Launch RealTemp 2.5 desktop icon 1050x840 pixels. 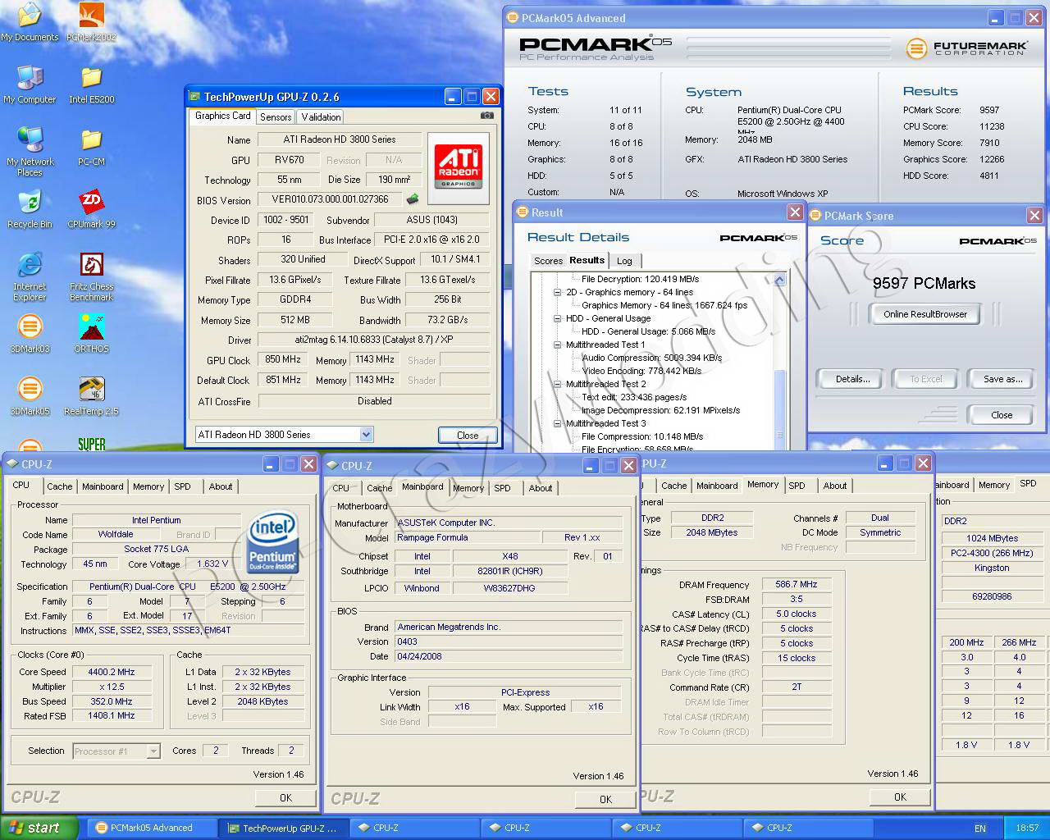pos(91,395)
